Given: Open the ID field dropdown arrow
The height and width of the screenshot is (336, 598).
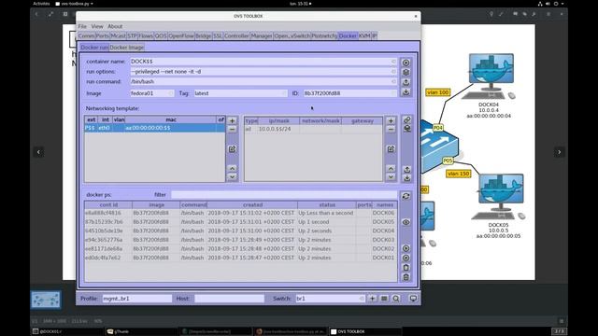Looking at the screenshot, I should click(x=393, y=93).
